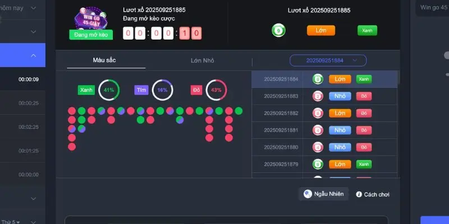The width and height of the screenshot is (449, 224).
Task: Click the green lottery ball in header
Action: tap(277, 30)
